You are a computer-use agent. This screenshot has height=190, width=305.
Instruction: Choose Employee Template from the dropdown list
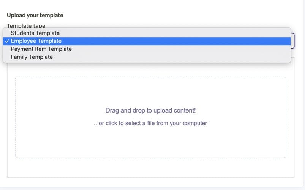36,41
